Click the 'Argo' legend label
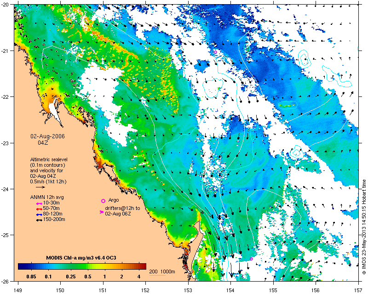This screenshot has height=294, width=368. (114, 200)
